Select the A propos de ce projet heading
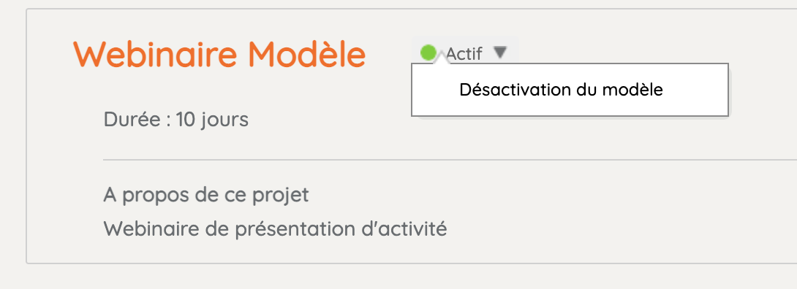The image size is (797, 289). click(x=206, y=195)
